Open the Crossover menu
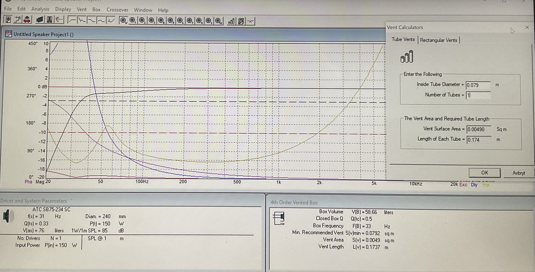The width and height of the screenshot is (535, 272). 117,10
